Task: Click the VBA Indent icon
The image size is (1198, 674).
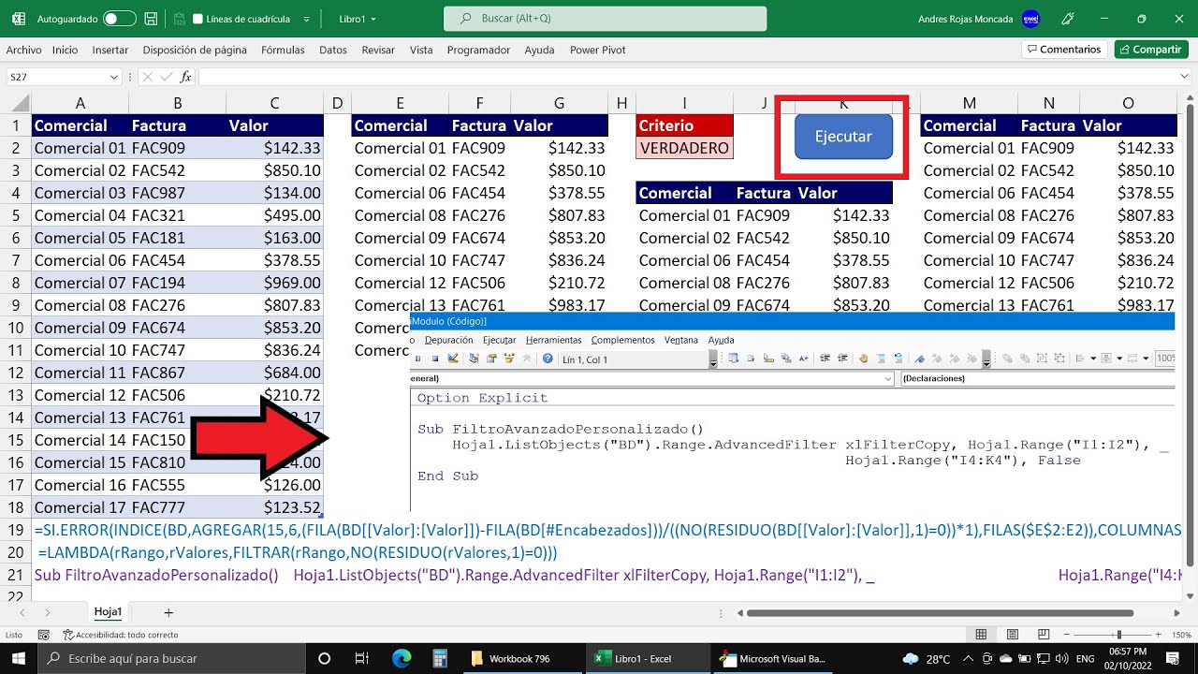Action: [x=825, y=359]
